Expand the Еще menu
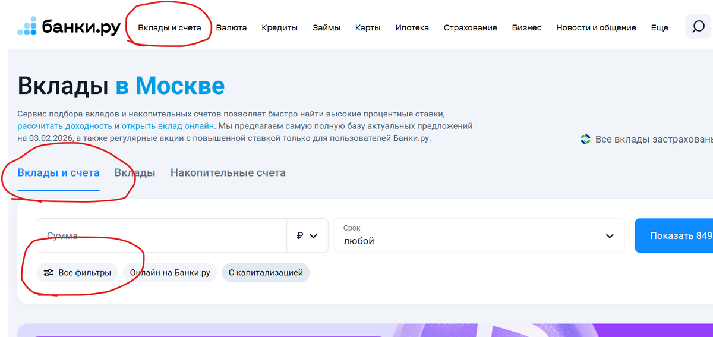 coord(660,27)
